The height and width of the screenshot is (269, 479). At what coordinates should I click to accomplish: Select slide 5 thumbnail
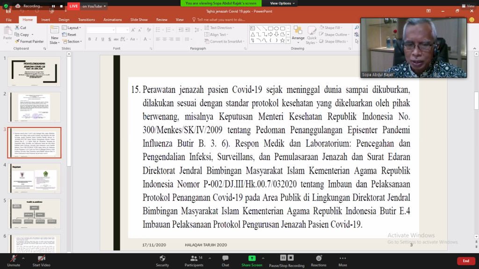coord(34,214)
